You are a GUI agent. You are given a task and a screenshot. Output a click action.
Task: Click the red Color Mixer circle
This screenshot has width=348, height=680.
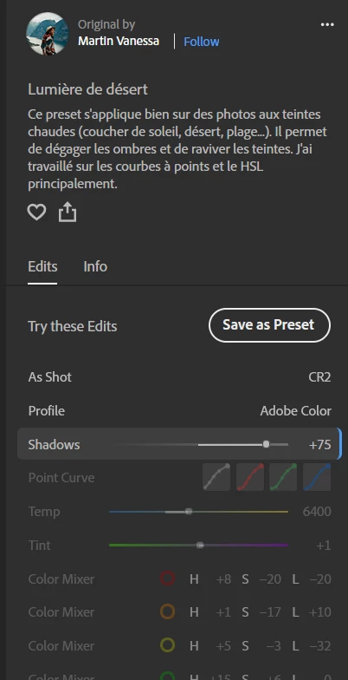[x=168, y=579]
